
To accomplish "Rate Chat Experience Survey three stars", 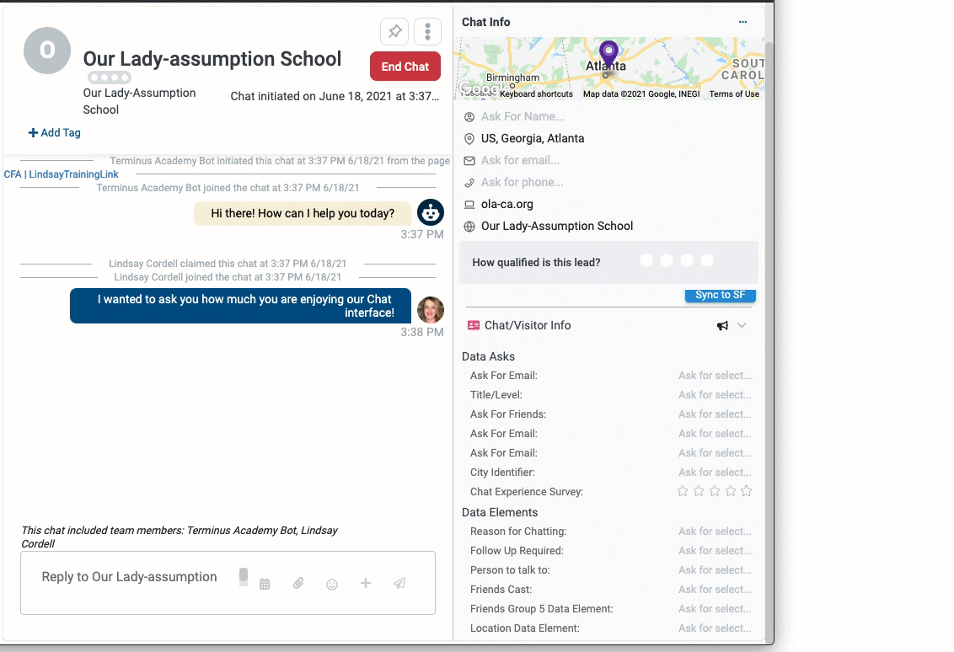I will click(x=715, y=491).
